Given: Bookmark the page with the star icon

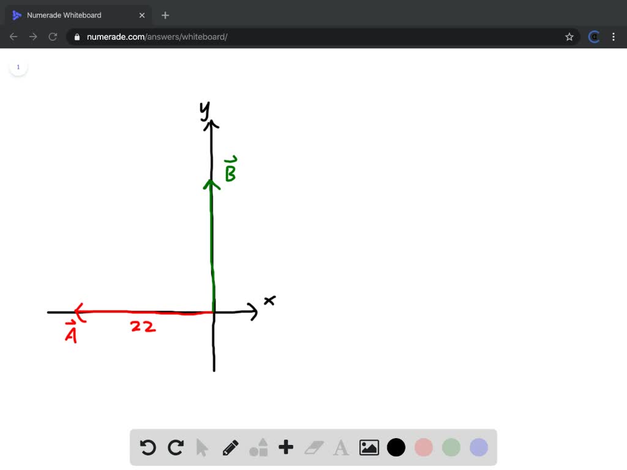Looking at the screenshot, I should pos(569,37).
